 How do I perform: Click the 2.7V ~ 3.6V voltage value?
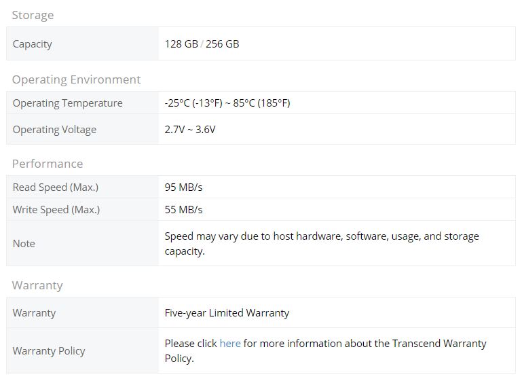click(190, 130)
